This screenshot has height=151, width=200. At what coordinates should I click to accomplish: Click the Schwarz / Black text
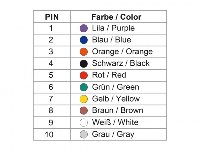121,64
